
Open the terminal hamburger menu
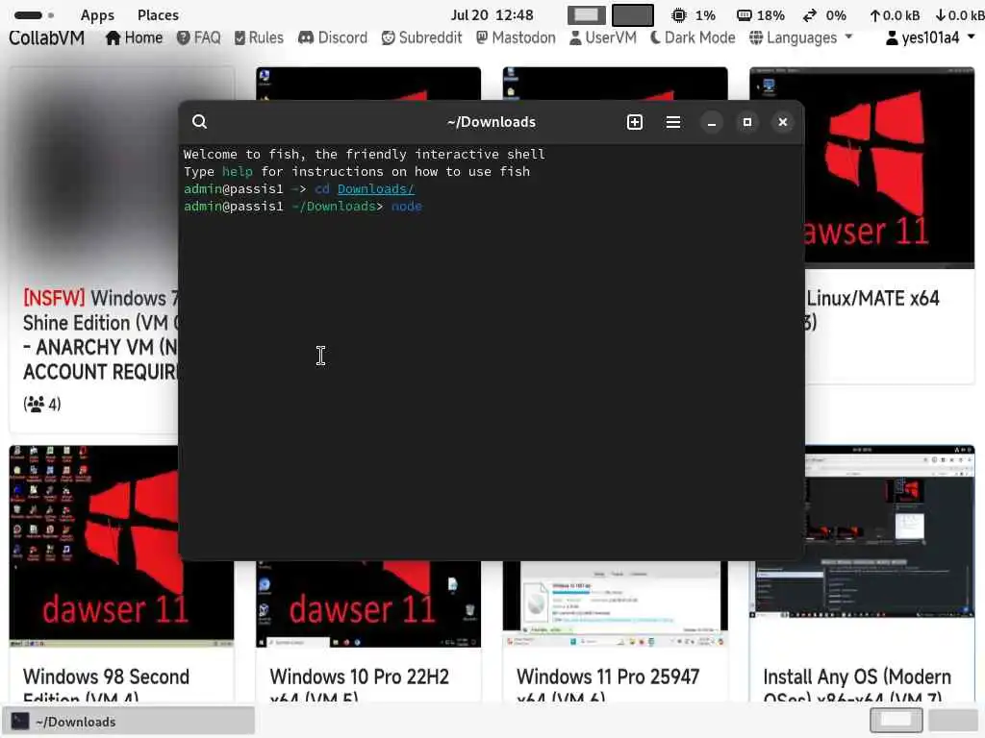[x=672, y=122]
